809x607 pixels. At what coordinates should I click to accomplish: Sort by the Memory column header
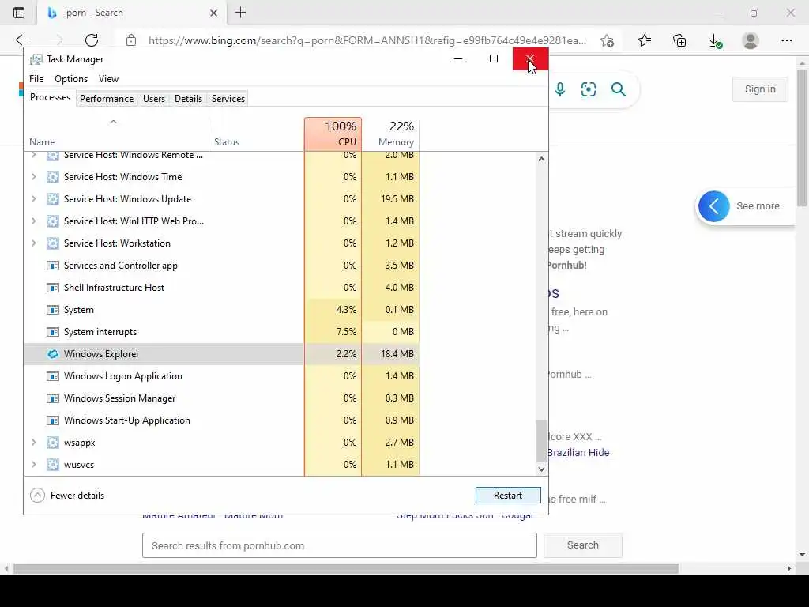click(390, 134)
